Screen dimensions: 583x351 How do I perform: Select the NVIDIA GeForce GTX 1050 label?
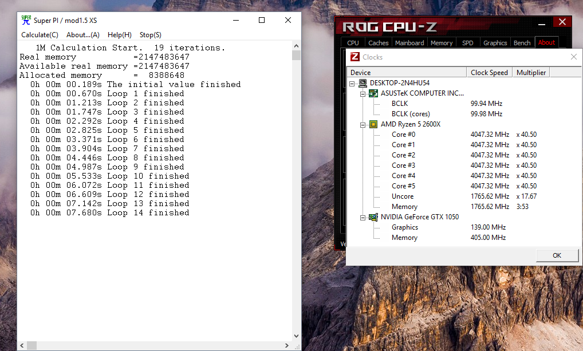point(420,217)
